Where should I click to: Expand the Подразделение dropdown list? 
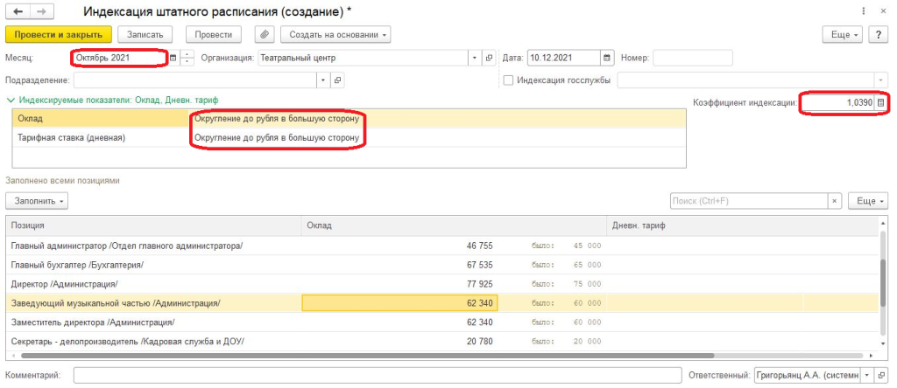323,80
